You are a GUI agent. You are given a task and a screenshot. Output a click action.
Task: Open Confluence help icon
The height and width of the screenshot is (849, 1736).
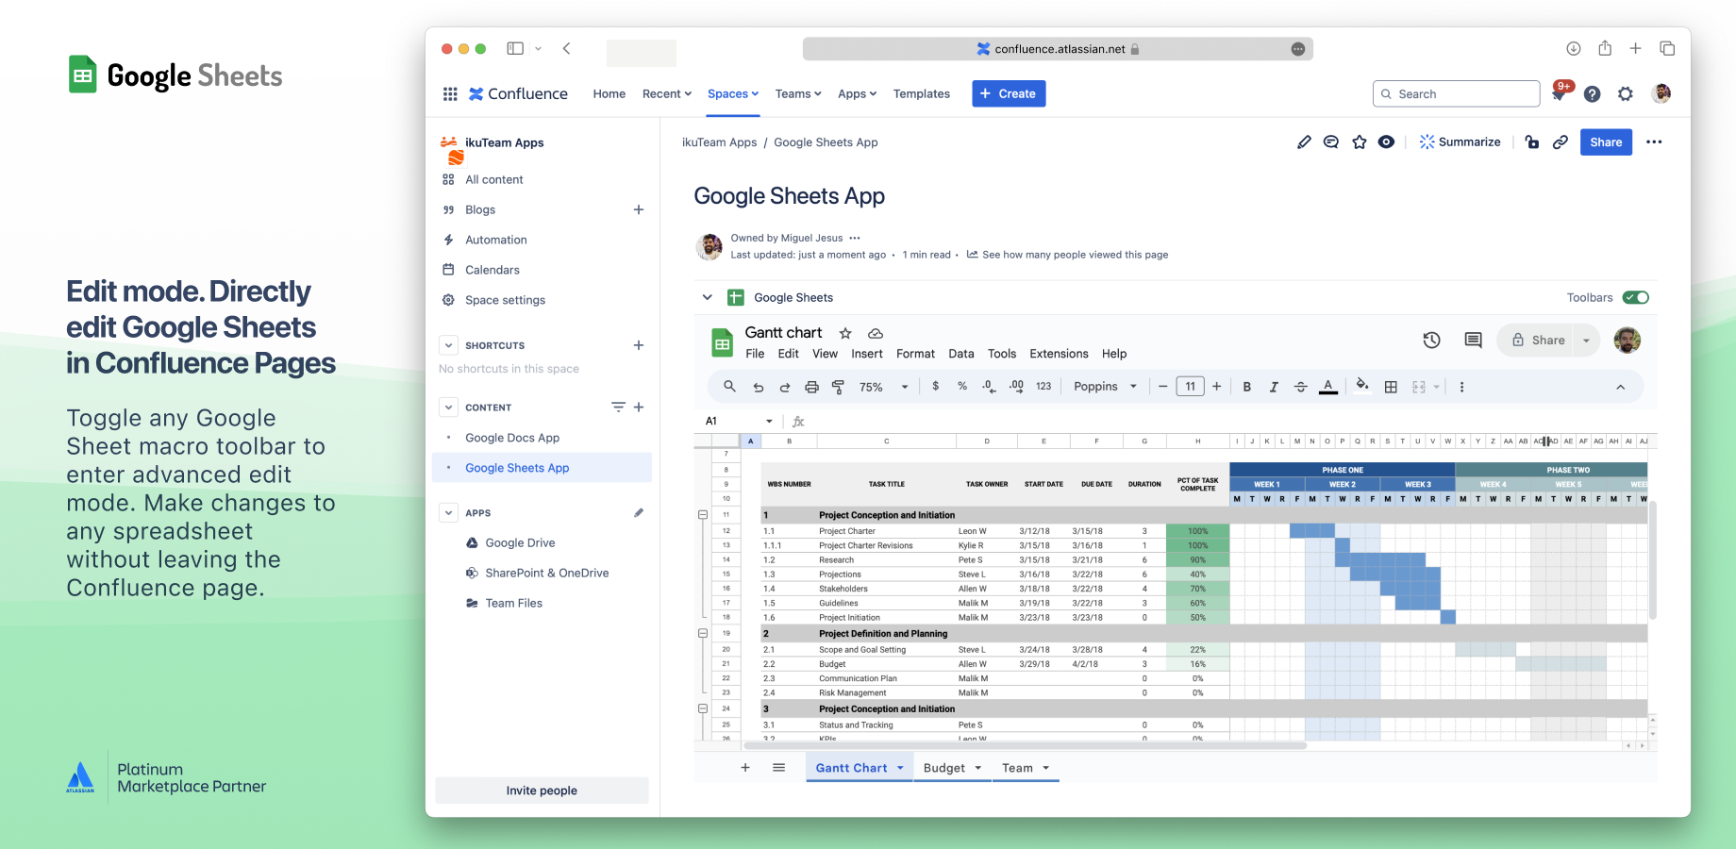click(1592, 94)
